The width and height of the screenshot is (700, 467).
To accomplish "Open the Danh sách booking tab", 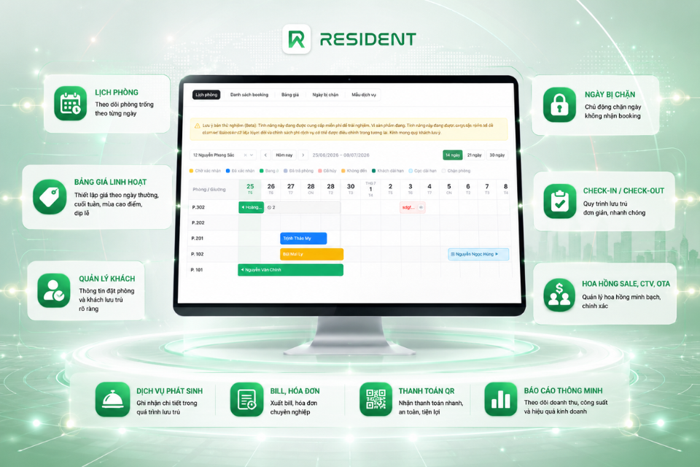I will (249, 95).
